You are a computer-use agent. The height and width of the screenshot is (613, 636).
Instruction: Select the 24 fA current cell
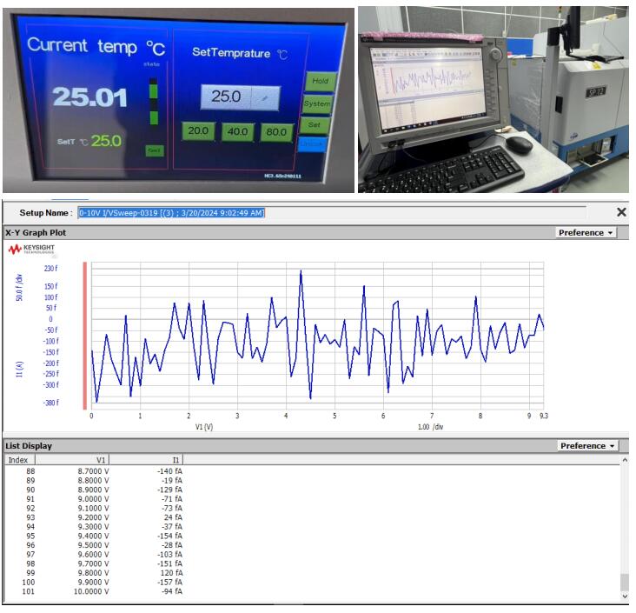173,518
